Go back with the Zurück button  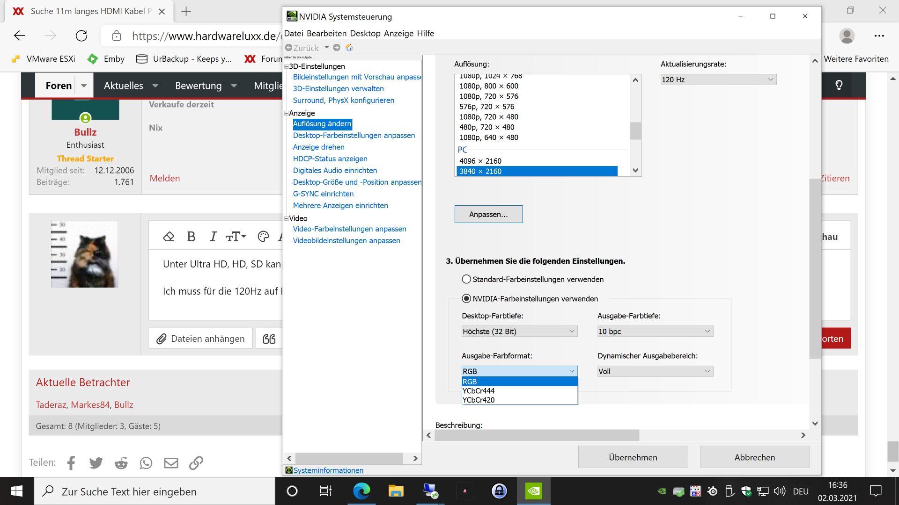(x=302, y=48)
